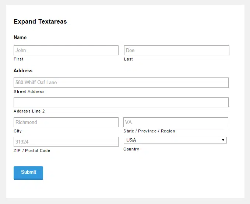Viewport: 250px width, 204px height.
Task: Click the Last name input field
Action: tap(177, 50)
